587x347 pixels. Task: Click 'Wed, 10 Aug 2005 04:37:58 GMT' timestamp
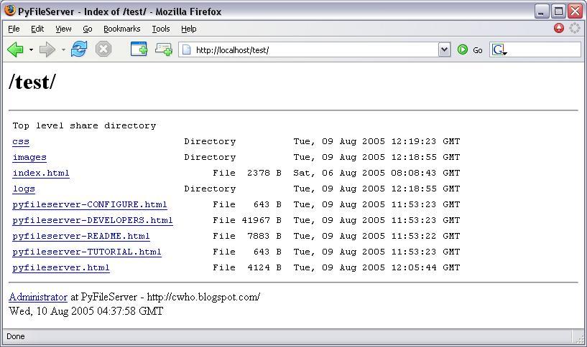point(86,311)
